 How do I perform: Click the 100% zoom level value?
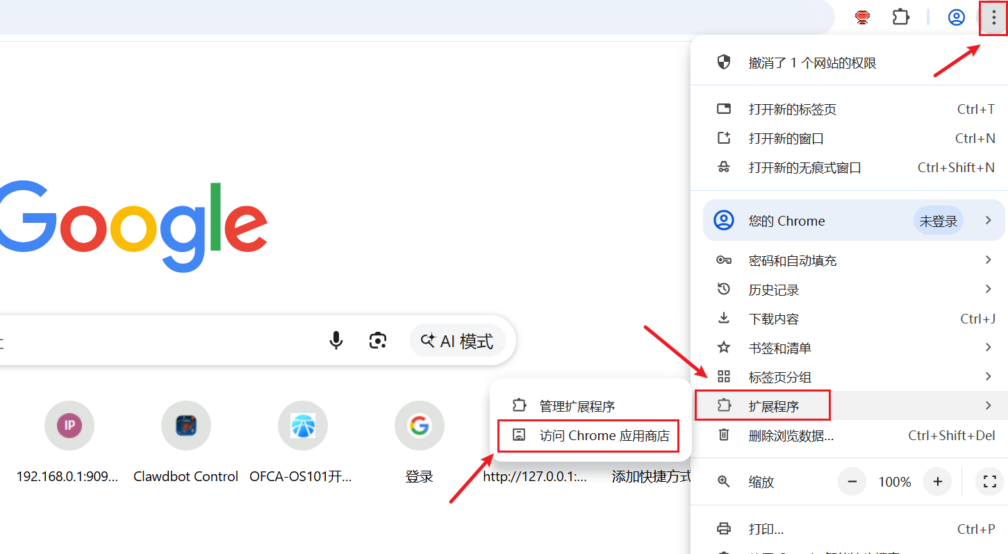(895, 481)
